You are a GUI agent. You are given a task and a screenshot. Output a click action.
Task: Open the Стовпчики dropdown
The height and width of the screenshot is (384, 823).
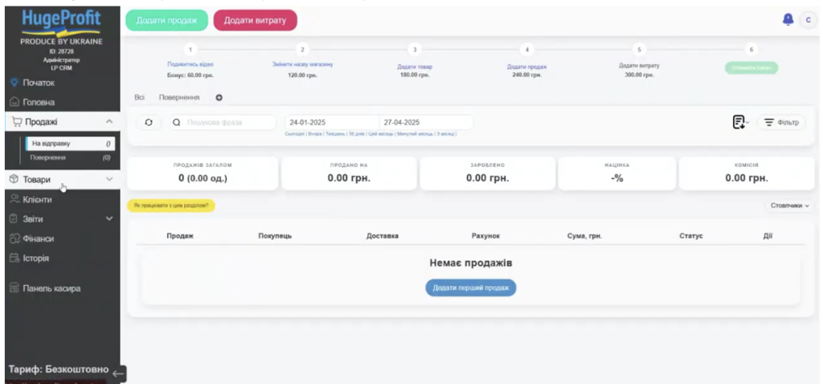789,206
